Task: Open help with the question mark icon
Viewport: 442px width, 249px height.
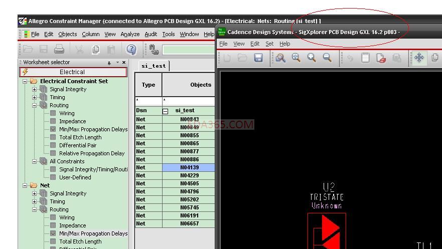Action: [x=131, y=49]
